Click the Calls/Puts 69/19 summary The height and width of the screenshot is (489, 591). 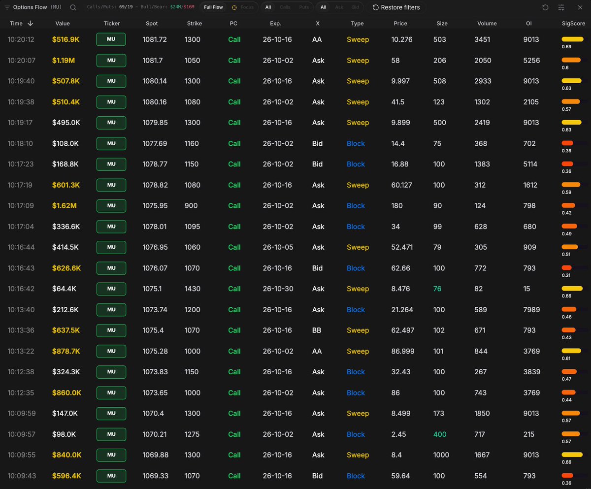click(x=110, y=7)
